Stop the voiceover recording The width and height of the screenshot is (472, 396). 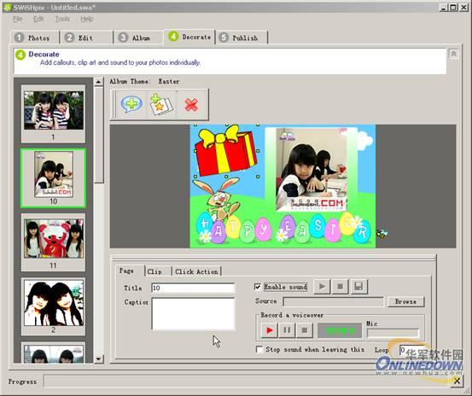(x=305, y=330)
